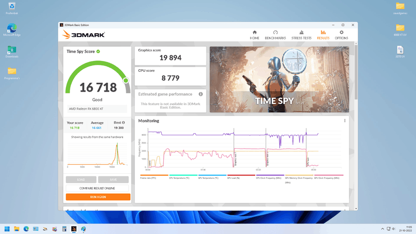Click the Time Spy banner image
The image size is (416, 234).
(x=279, y=80)
